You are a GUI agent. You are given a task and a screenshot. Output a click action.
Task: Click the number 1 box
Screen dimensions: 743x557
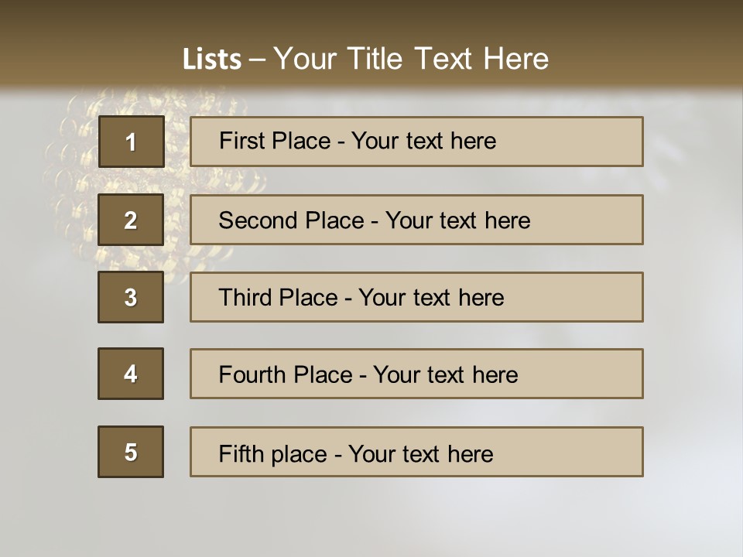pyautogui.click(x=132, y=142)
